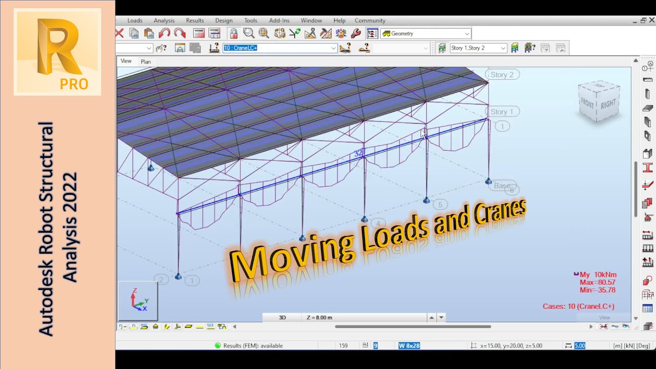Open the Add-Ins menu
Image resolution: width=656 pixels, height=369 pixels.
click(x=279, y=20)
